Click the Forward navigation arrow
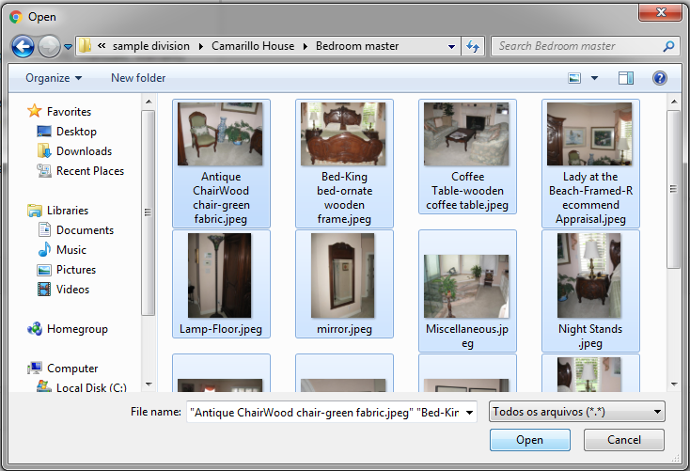 tap(49, 46)
